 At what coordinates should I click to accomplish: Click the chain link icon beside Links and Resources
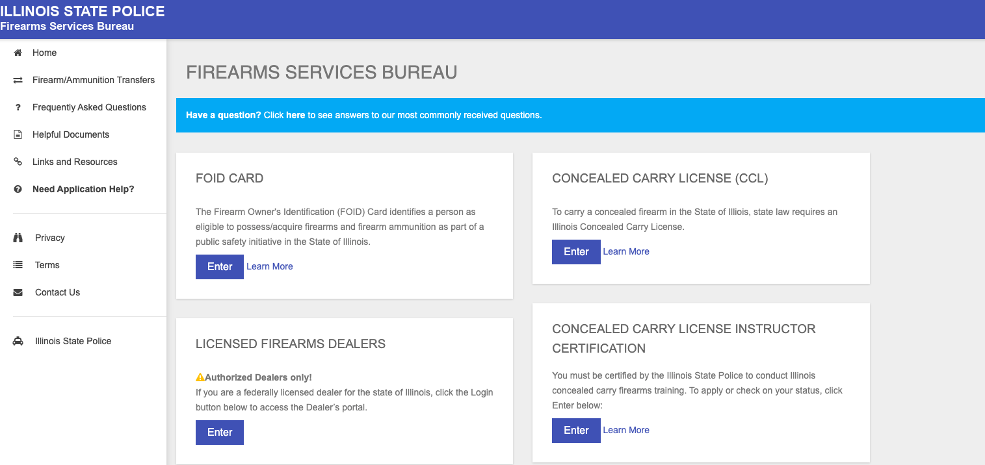pos(18,162)
